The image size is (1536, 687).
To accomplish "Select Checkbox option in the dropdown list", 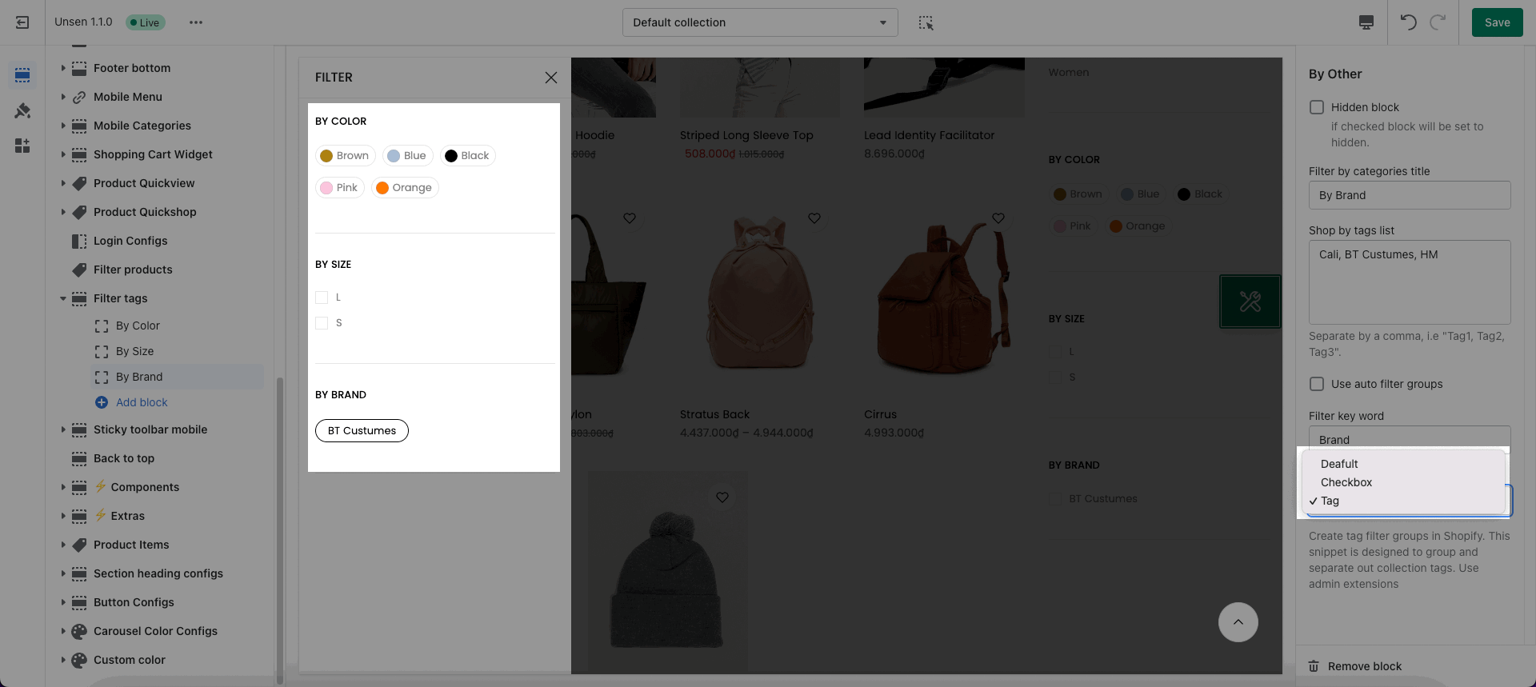I will 1346,482.
